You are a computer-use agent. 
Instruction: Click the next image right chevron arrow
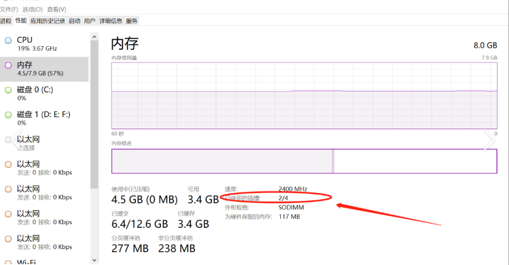490,139
